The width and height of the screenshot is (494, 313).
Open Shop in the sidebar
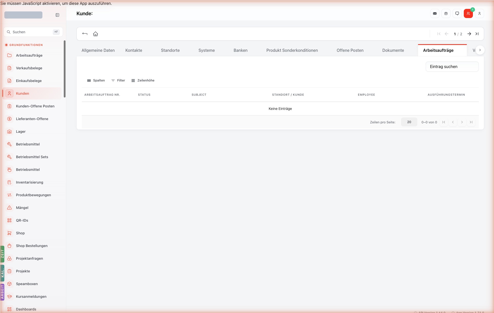[x=32, y=233]
